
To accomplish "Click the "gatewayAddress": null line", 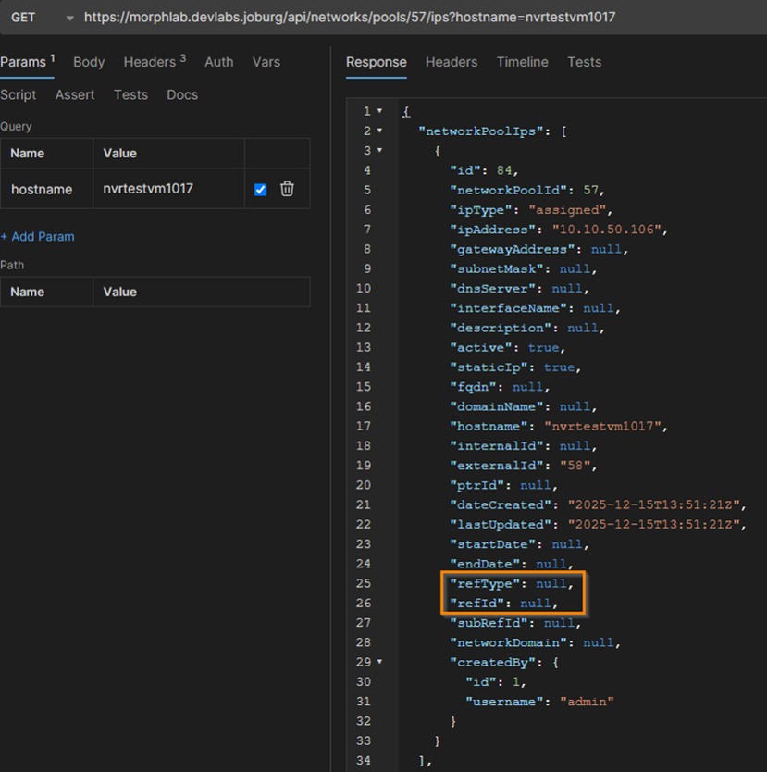I will pyautogui.click(x=539, y=249).
